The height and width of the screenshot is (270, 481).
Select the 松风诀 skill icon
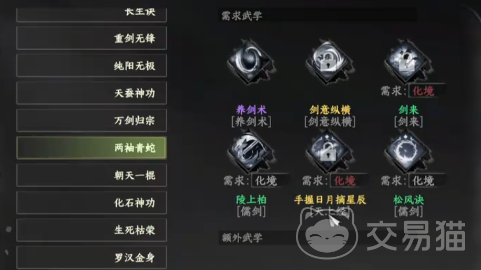pyautogui.click(x=408, y=151)
